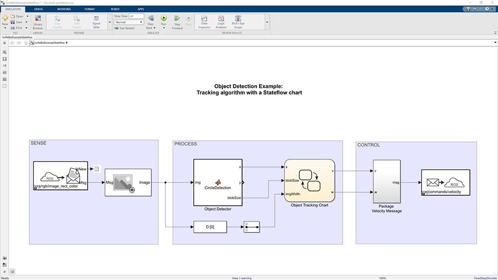This screenshot has height=280, width=498.
Task: Switch to the DEBUG tab
Action: click(x=38, y=9)
